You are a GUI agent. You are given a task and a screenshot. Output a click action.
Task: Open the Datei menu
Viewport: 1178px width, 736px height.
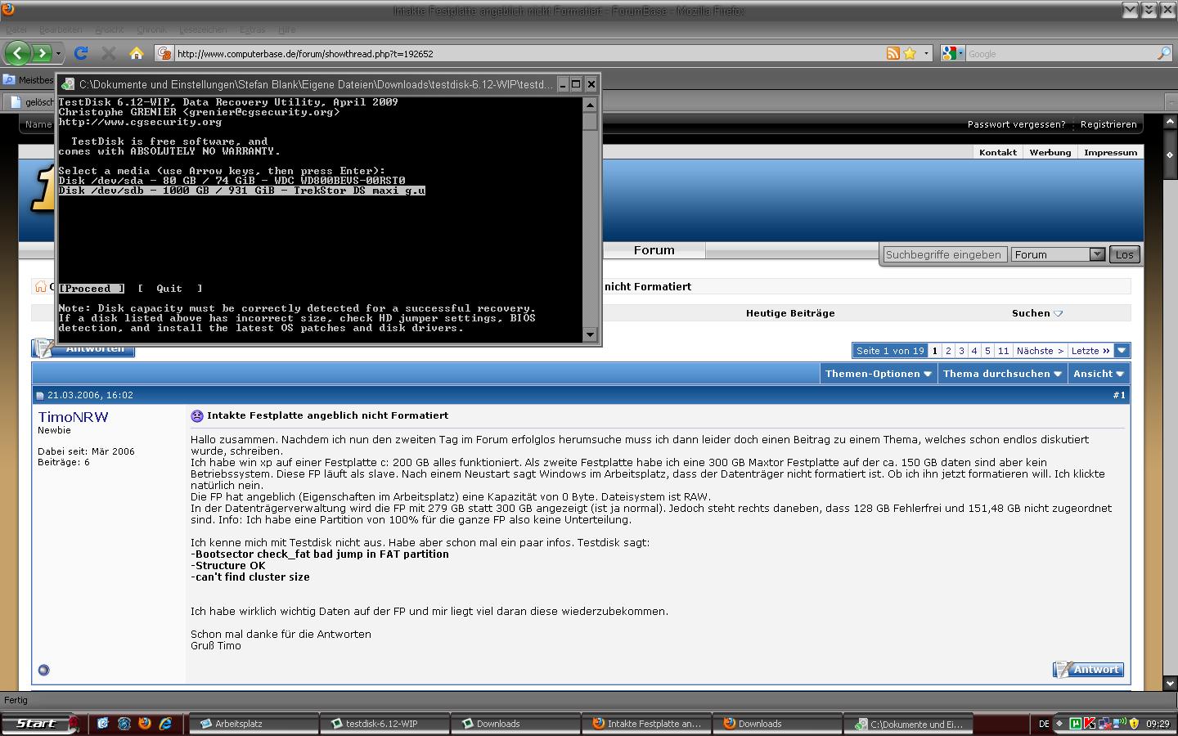(x=16, y=29)
